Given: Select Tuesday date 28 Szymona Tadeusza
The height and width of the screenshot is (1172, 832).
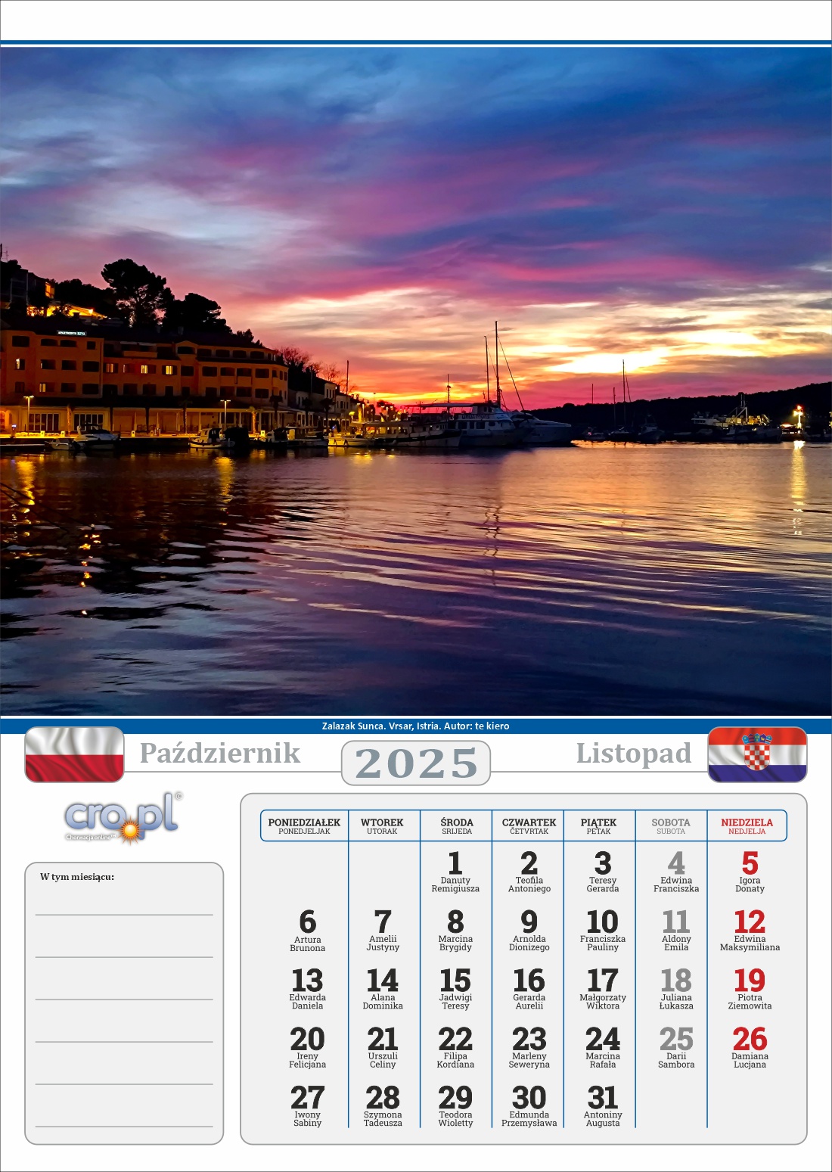Looking at the screenshot, I should pyautogui.click(x=383, y=1106).
